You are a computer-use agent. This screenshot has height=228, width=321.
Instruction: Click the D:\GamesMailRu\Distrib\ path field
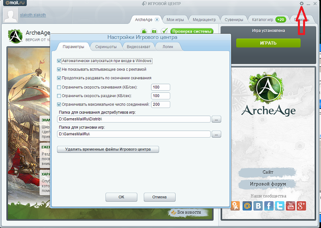click(x=134, y=119)
